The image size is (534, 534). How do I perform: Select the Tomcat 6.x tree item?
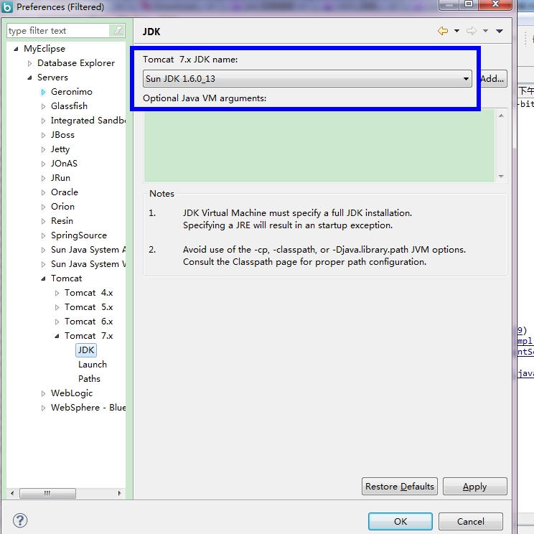coord(88,321)
